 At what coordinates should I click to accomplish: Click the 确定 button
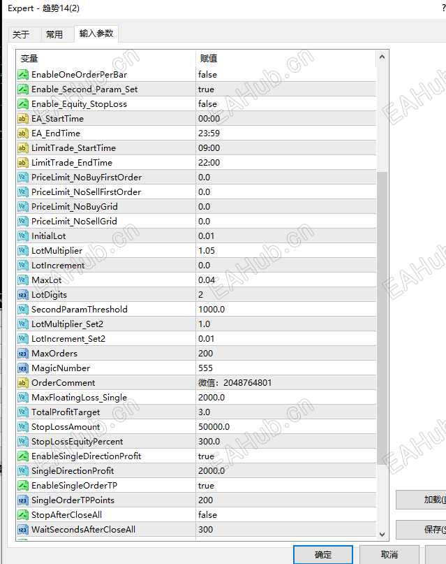[x=323, y=555]
